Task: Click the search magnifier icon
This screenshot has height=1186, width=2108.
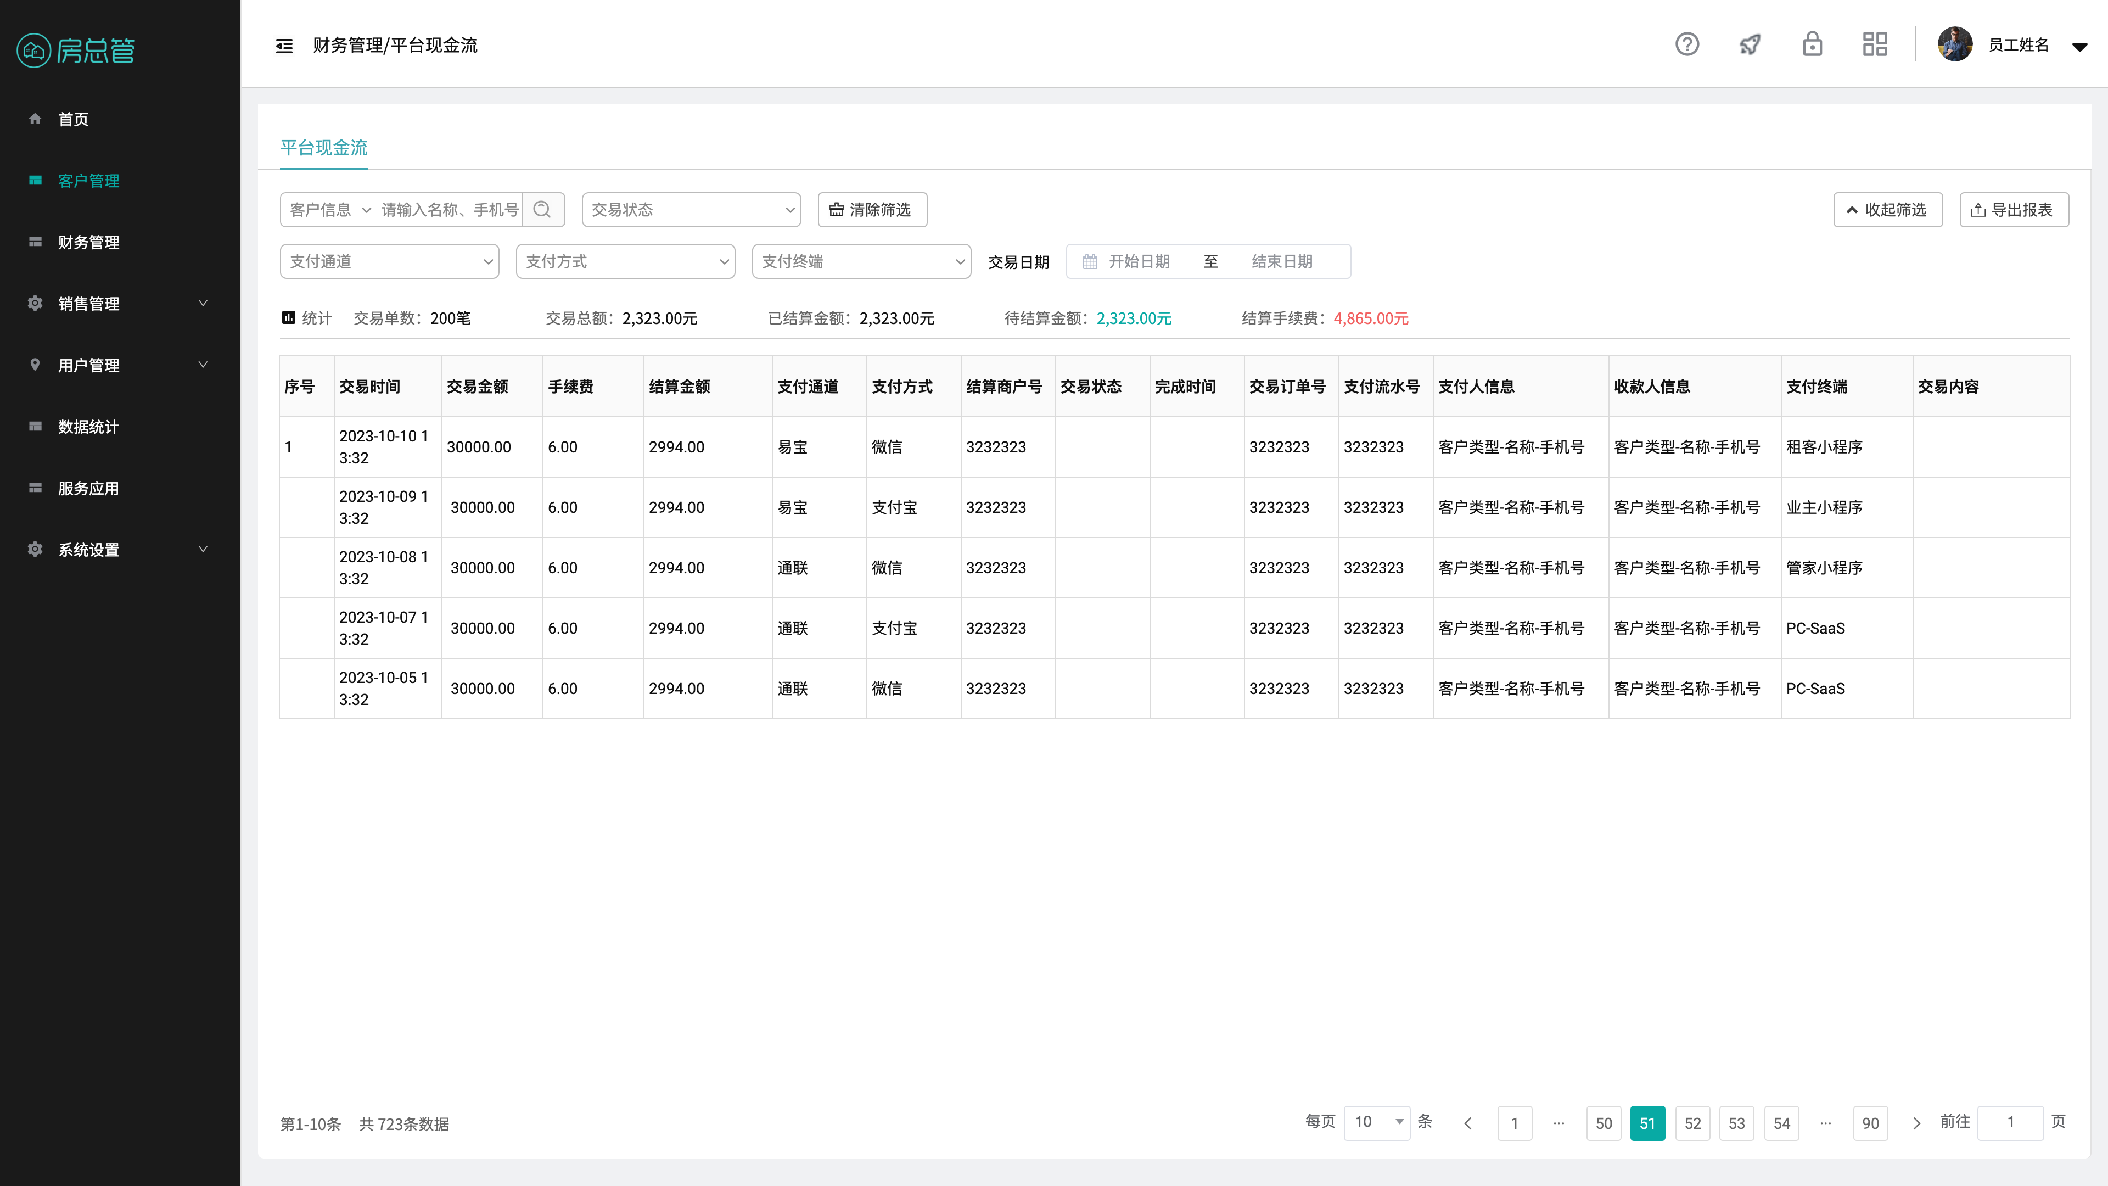Action: point(542,210)
